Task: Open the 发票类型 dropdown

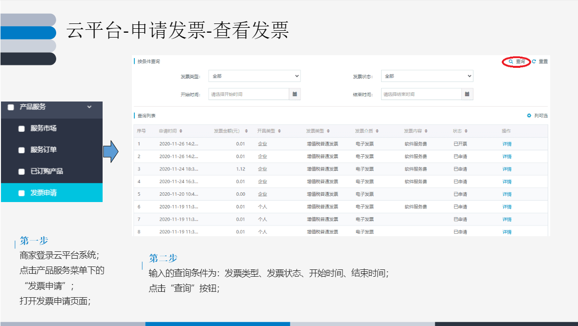Action: [x=255, y=76]
